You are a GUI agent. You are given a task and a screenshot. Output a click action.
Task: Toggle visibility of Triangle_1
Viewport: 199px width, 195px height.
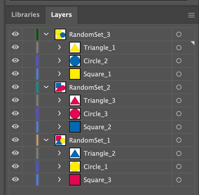click(15, 47)
